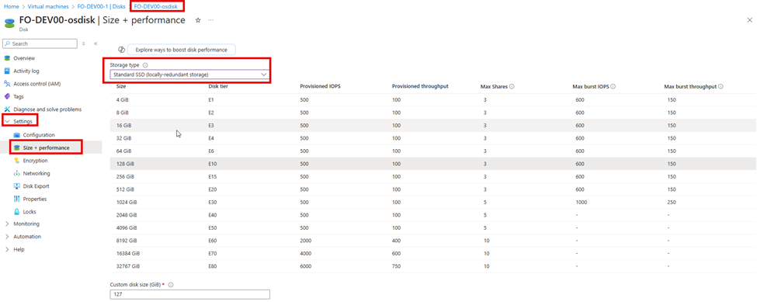
Task: Click the Configuration icon under Settings
Action: coord(17,135)
